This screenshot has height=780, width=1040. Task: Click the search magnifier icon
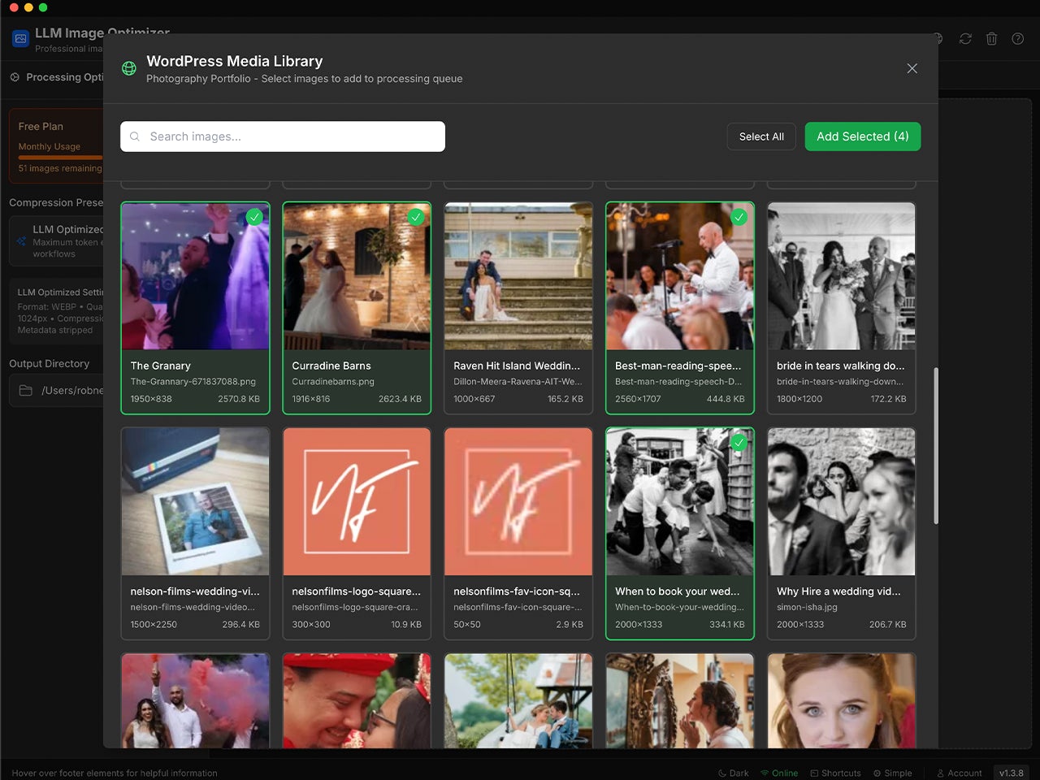[x=135, y=136]
